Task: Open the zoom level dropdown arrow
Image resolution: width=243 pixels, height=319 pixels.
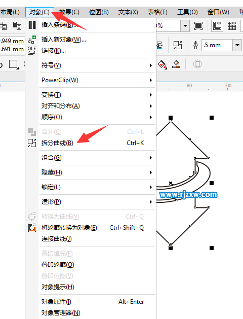Action: tap(185, 26)
